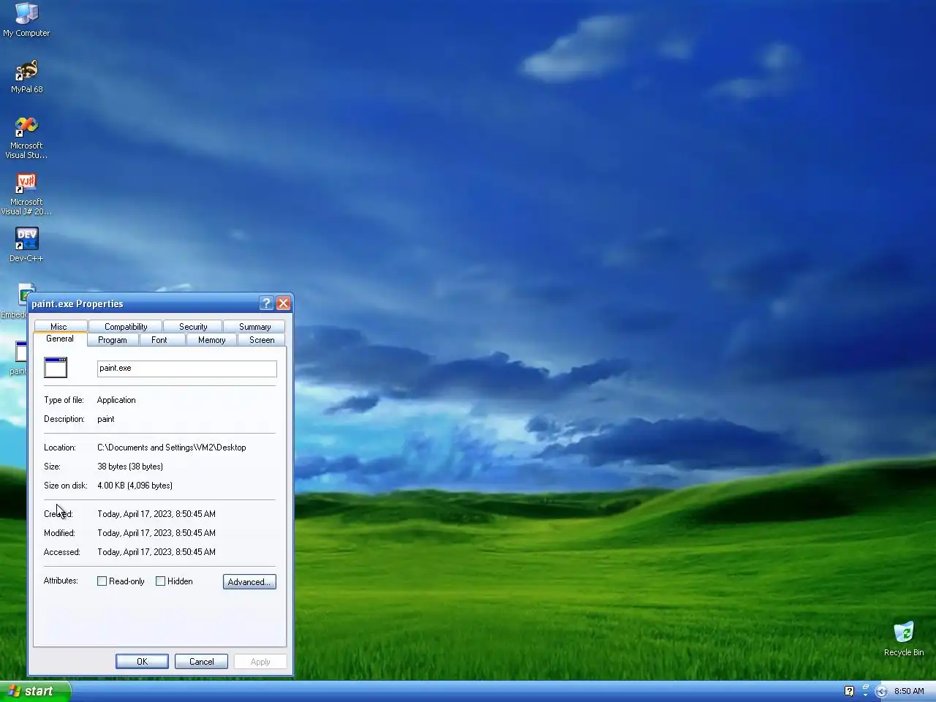
Task: Click the restore language bar icon
Action: tap(865, 687)
